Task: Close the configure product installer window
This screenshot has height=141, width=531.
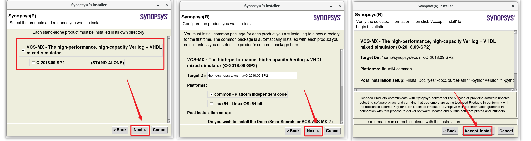Action: [x=340, y=6]
